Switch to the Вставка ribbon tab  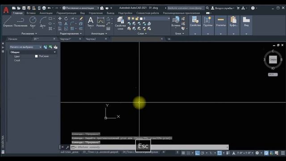31,13
